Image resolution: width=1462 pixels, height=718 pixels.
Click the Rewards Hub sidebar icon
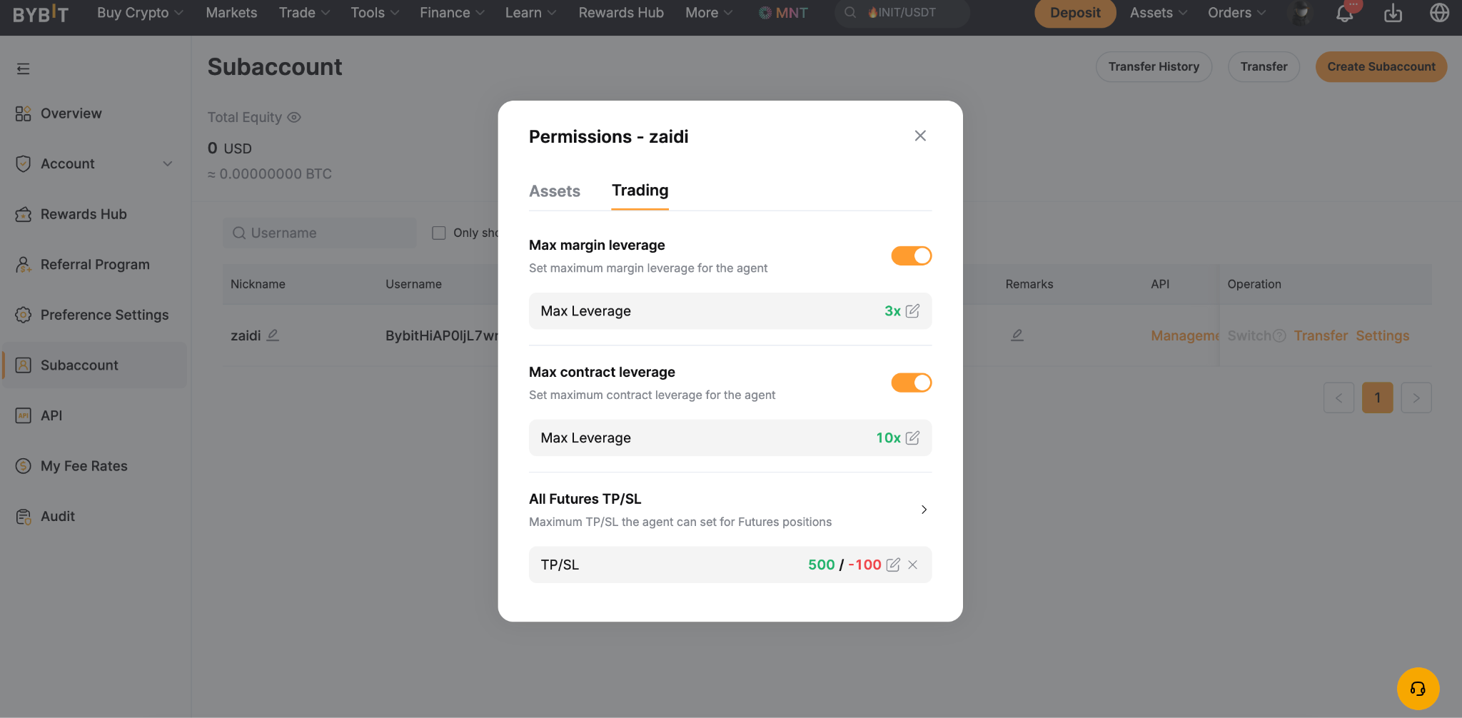(x=24, y=214)
